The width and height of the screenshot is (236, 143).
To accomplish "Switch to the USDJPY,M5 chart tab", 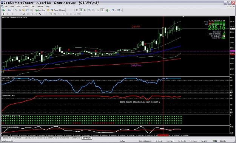I will 76,138.
